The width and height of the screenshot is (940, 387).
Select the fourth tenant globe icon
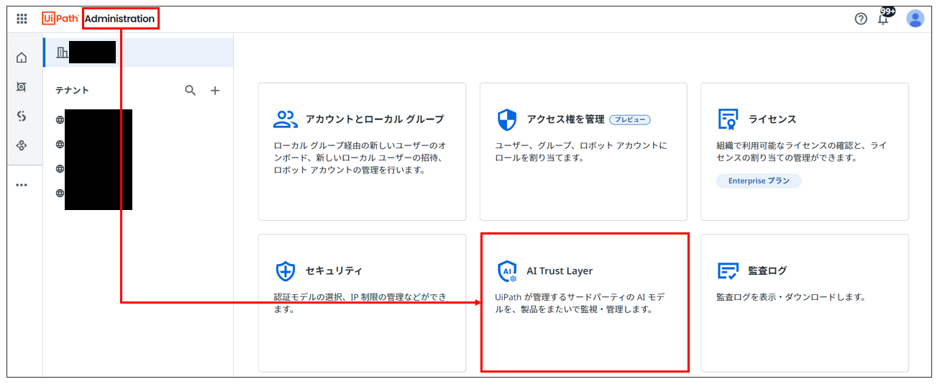pyautogui.click(x=60, y=193)
